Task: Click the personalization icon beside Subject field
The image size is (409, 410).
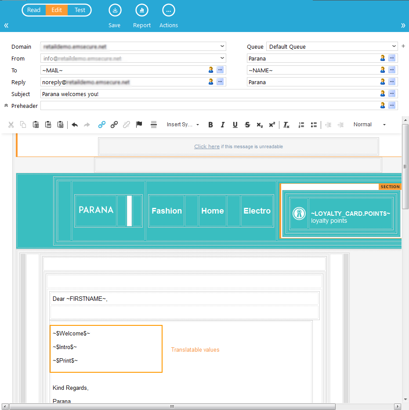Action: coord(383,93)
